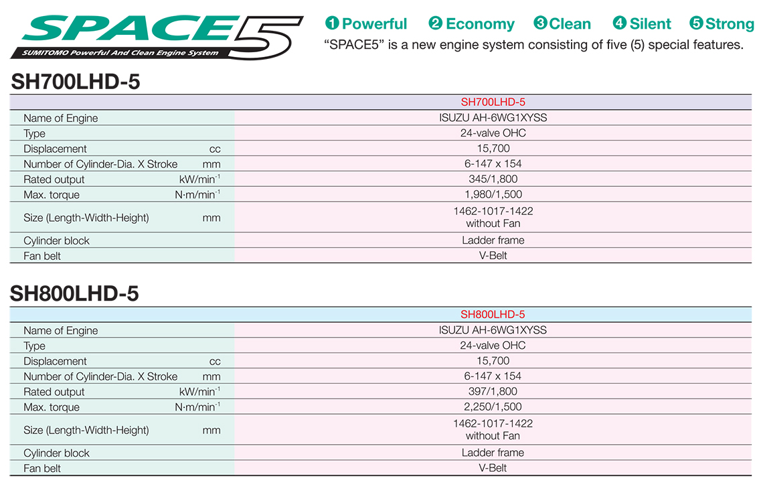This screenshot has height=495, width=763.
Task: Select the red SH800LHD-5 table column header
Action: click(x=493, y=314)
